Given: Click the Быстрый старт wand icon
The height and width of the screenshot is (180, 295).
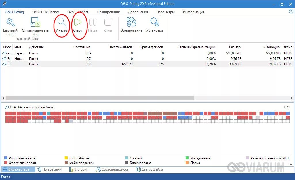Looking at the screenshot, I should pyautogui.click(x=10, y=22).
